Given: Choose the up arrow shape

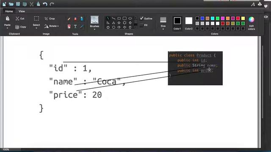Looking at the screenshot, I should pos(130,27).
